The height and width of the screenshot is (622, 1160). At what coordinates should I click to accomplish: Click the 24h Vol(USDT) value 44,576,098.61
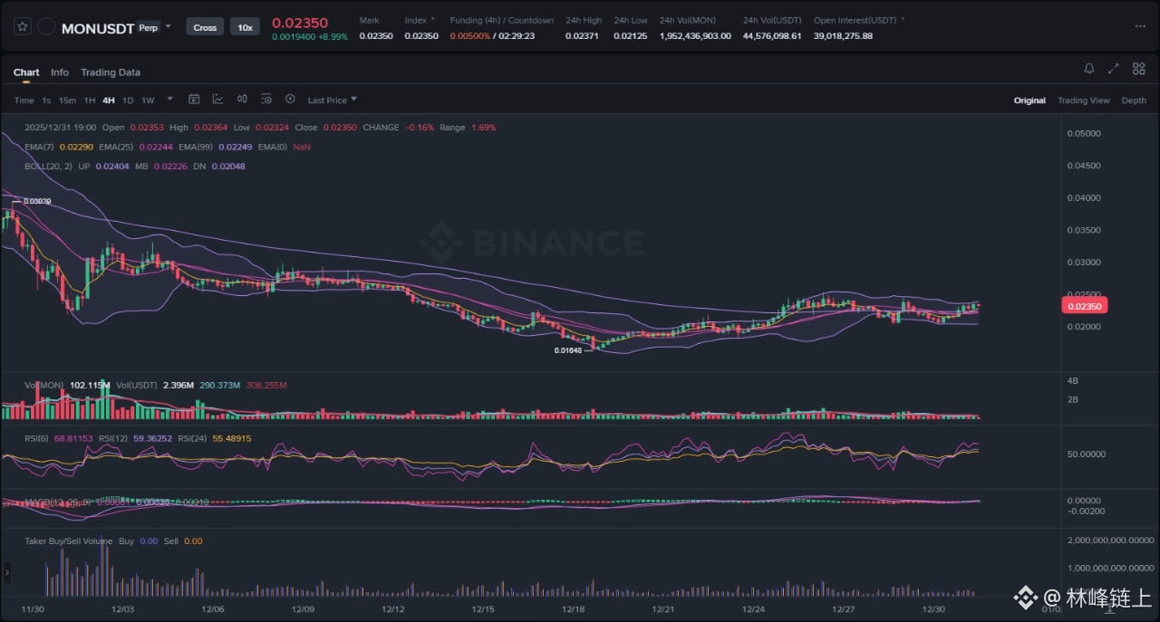(772, 36)
